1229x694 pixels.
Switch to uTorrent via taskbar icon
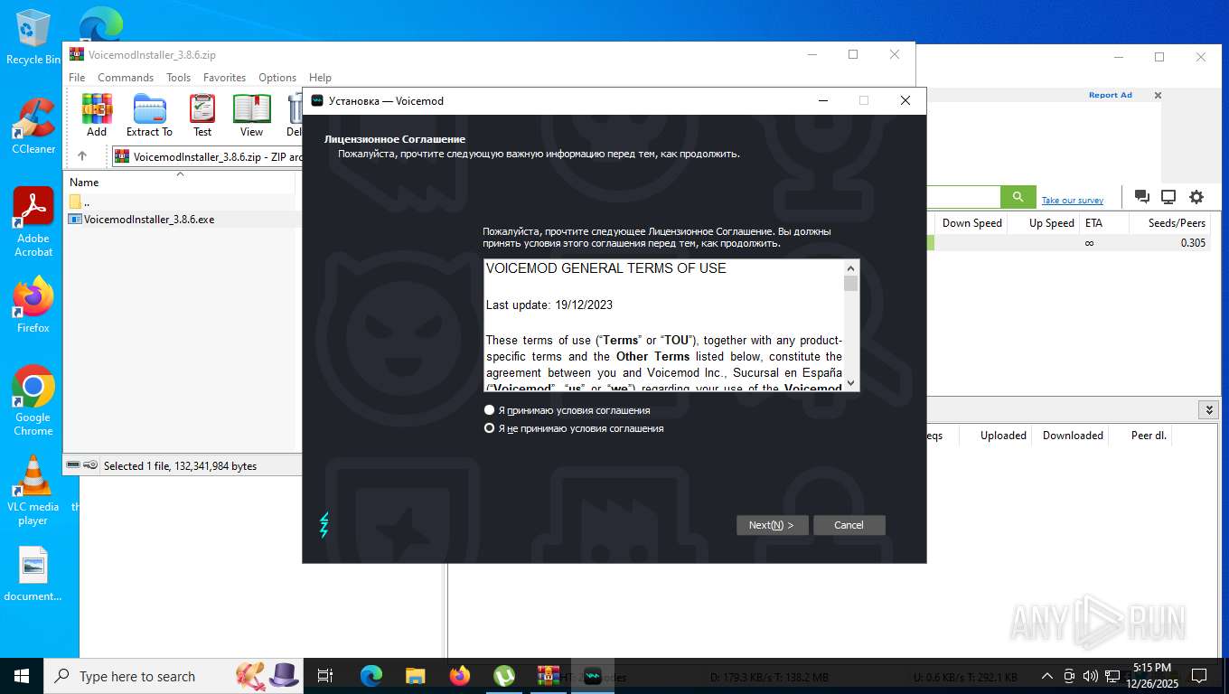pyautogui.click(x=504, y=676)
